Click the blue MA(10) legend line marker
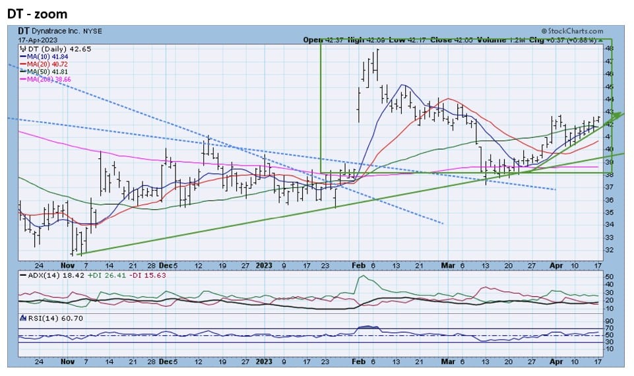The width and height of the screenshot is (634, 376). (22, 57)
